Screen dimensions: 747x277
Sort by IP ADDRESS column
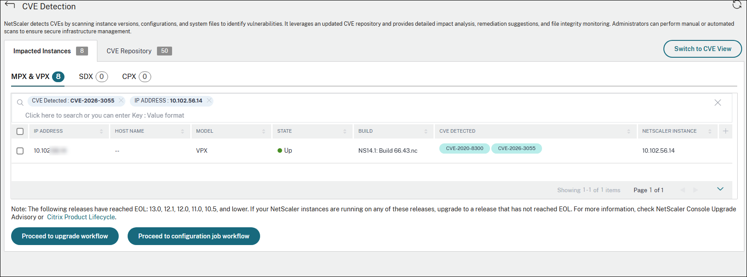101,131
